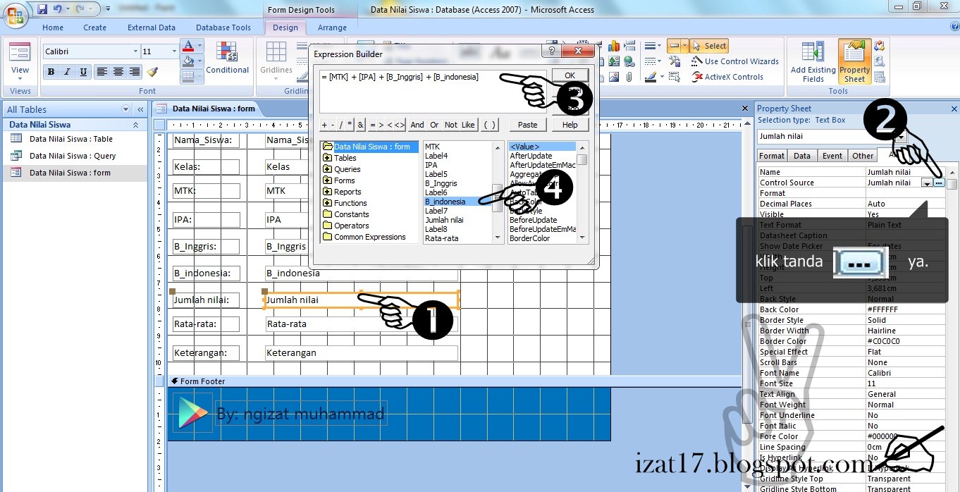Image resolution: width=960 pixels, height=492 pixels.
Task: Click Add Existing Fields
Action: pyautogui.click(x=813, y=61)
